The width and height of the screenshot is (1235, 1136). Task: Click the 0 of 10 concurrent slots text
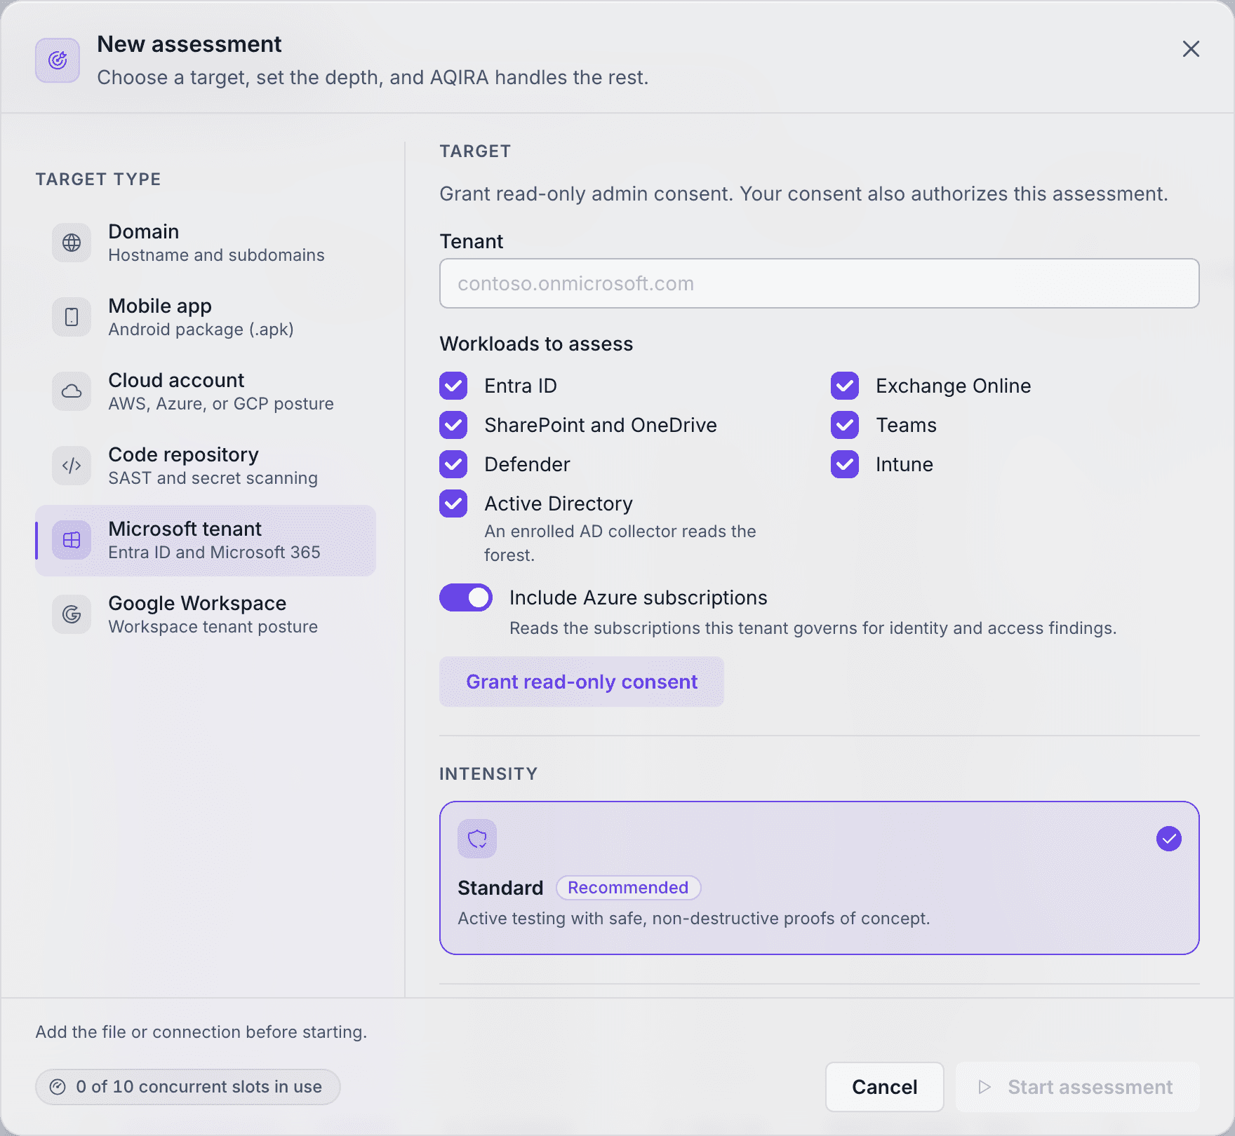(x=199, y=1087)
